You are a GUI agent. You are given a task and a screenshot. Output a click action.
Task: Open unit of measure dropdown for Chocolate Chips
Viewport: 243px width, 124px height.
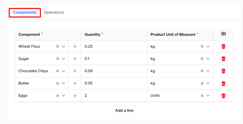coord(208,71)
